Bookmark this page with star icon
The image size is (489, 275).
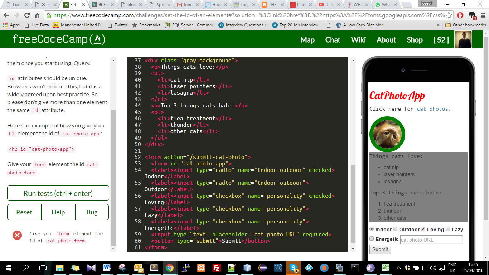tap(449, 15)
